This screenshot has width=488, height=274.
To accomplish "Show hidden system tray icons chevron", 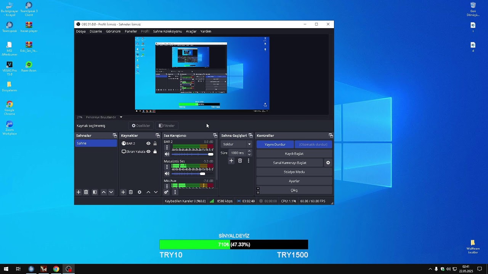I will click(430, 269).
